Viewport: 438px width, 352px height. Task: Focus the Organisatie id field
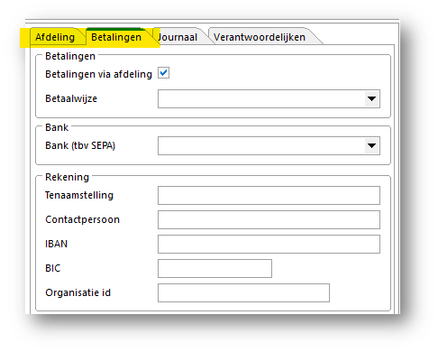[x=243, y=292]
